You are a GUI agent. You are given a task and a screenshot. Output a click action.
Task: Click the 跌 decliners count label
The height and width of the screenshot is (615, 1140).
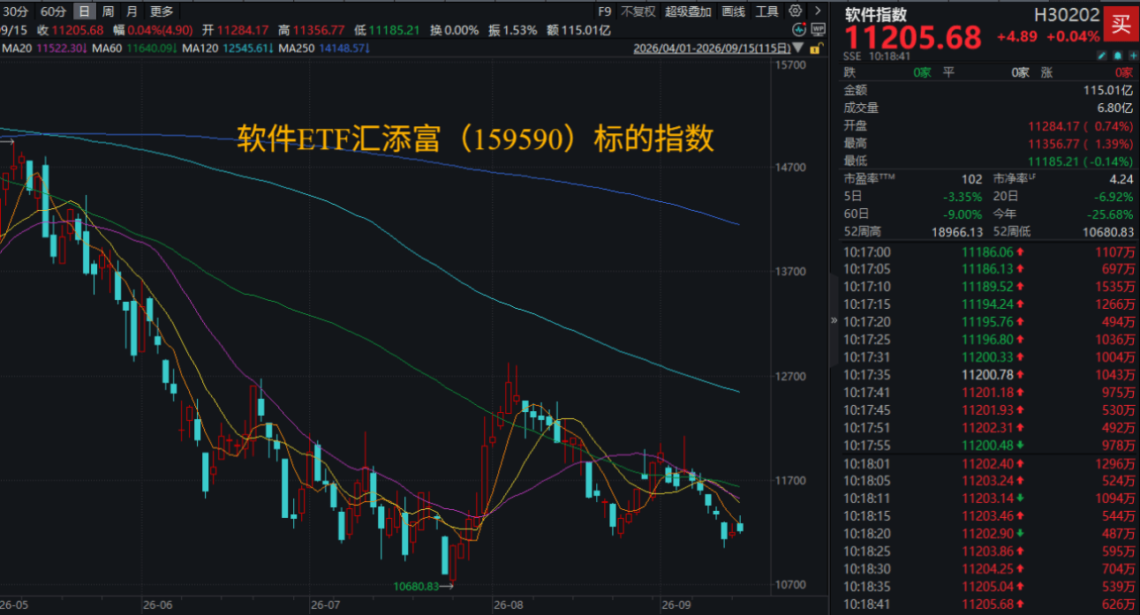point(849,72)
